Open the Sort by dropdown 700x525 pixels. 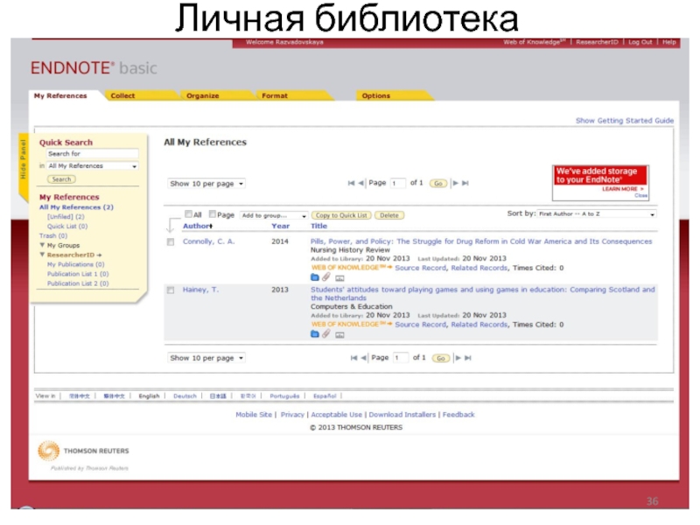click(597, 214)
